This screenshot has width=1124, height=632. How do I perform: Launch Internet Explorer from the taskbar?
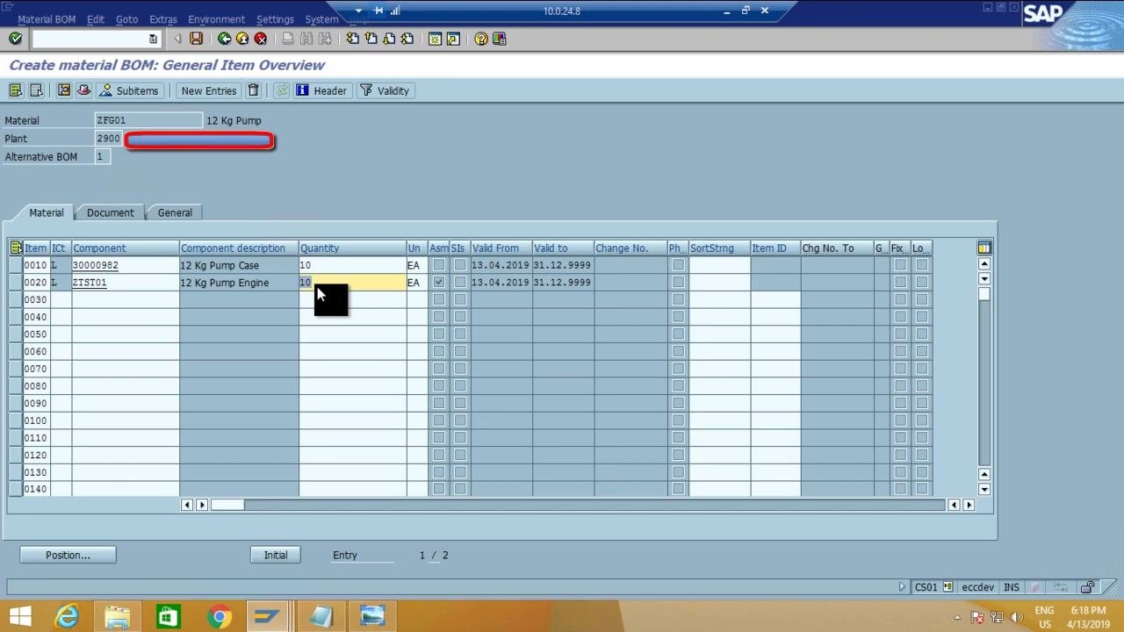click(68, 616)
